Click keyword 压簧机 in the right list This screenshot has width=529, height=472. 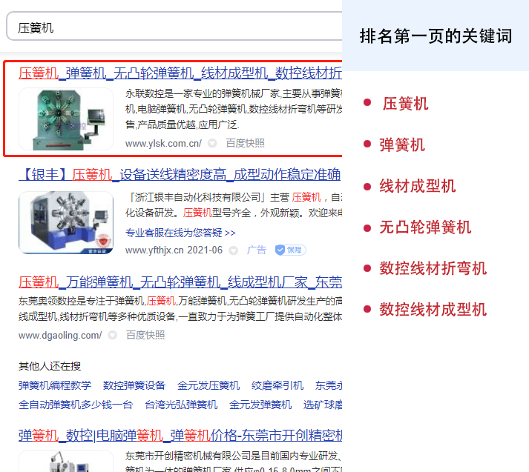(405, 104)
